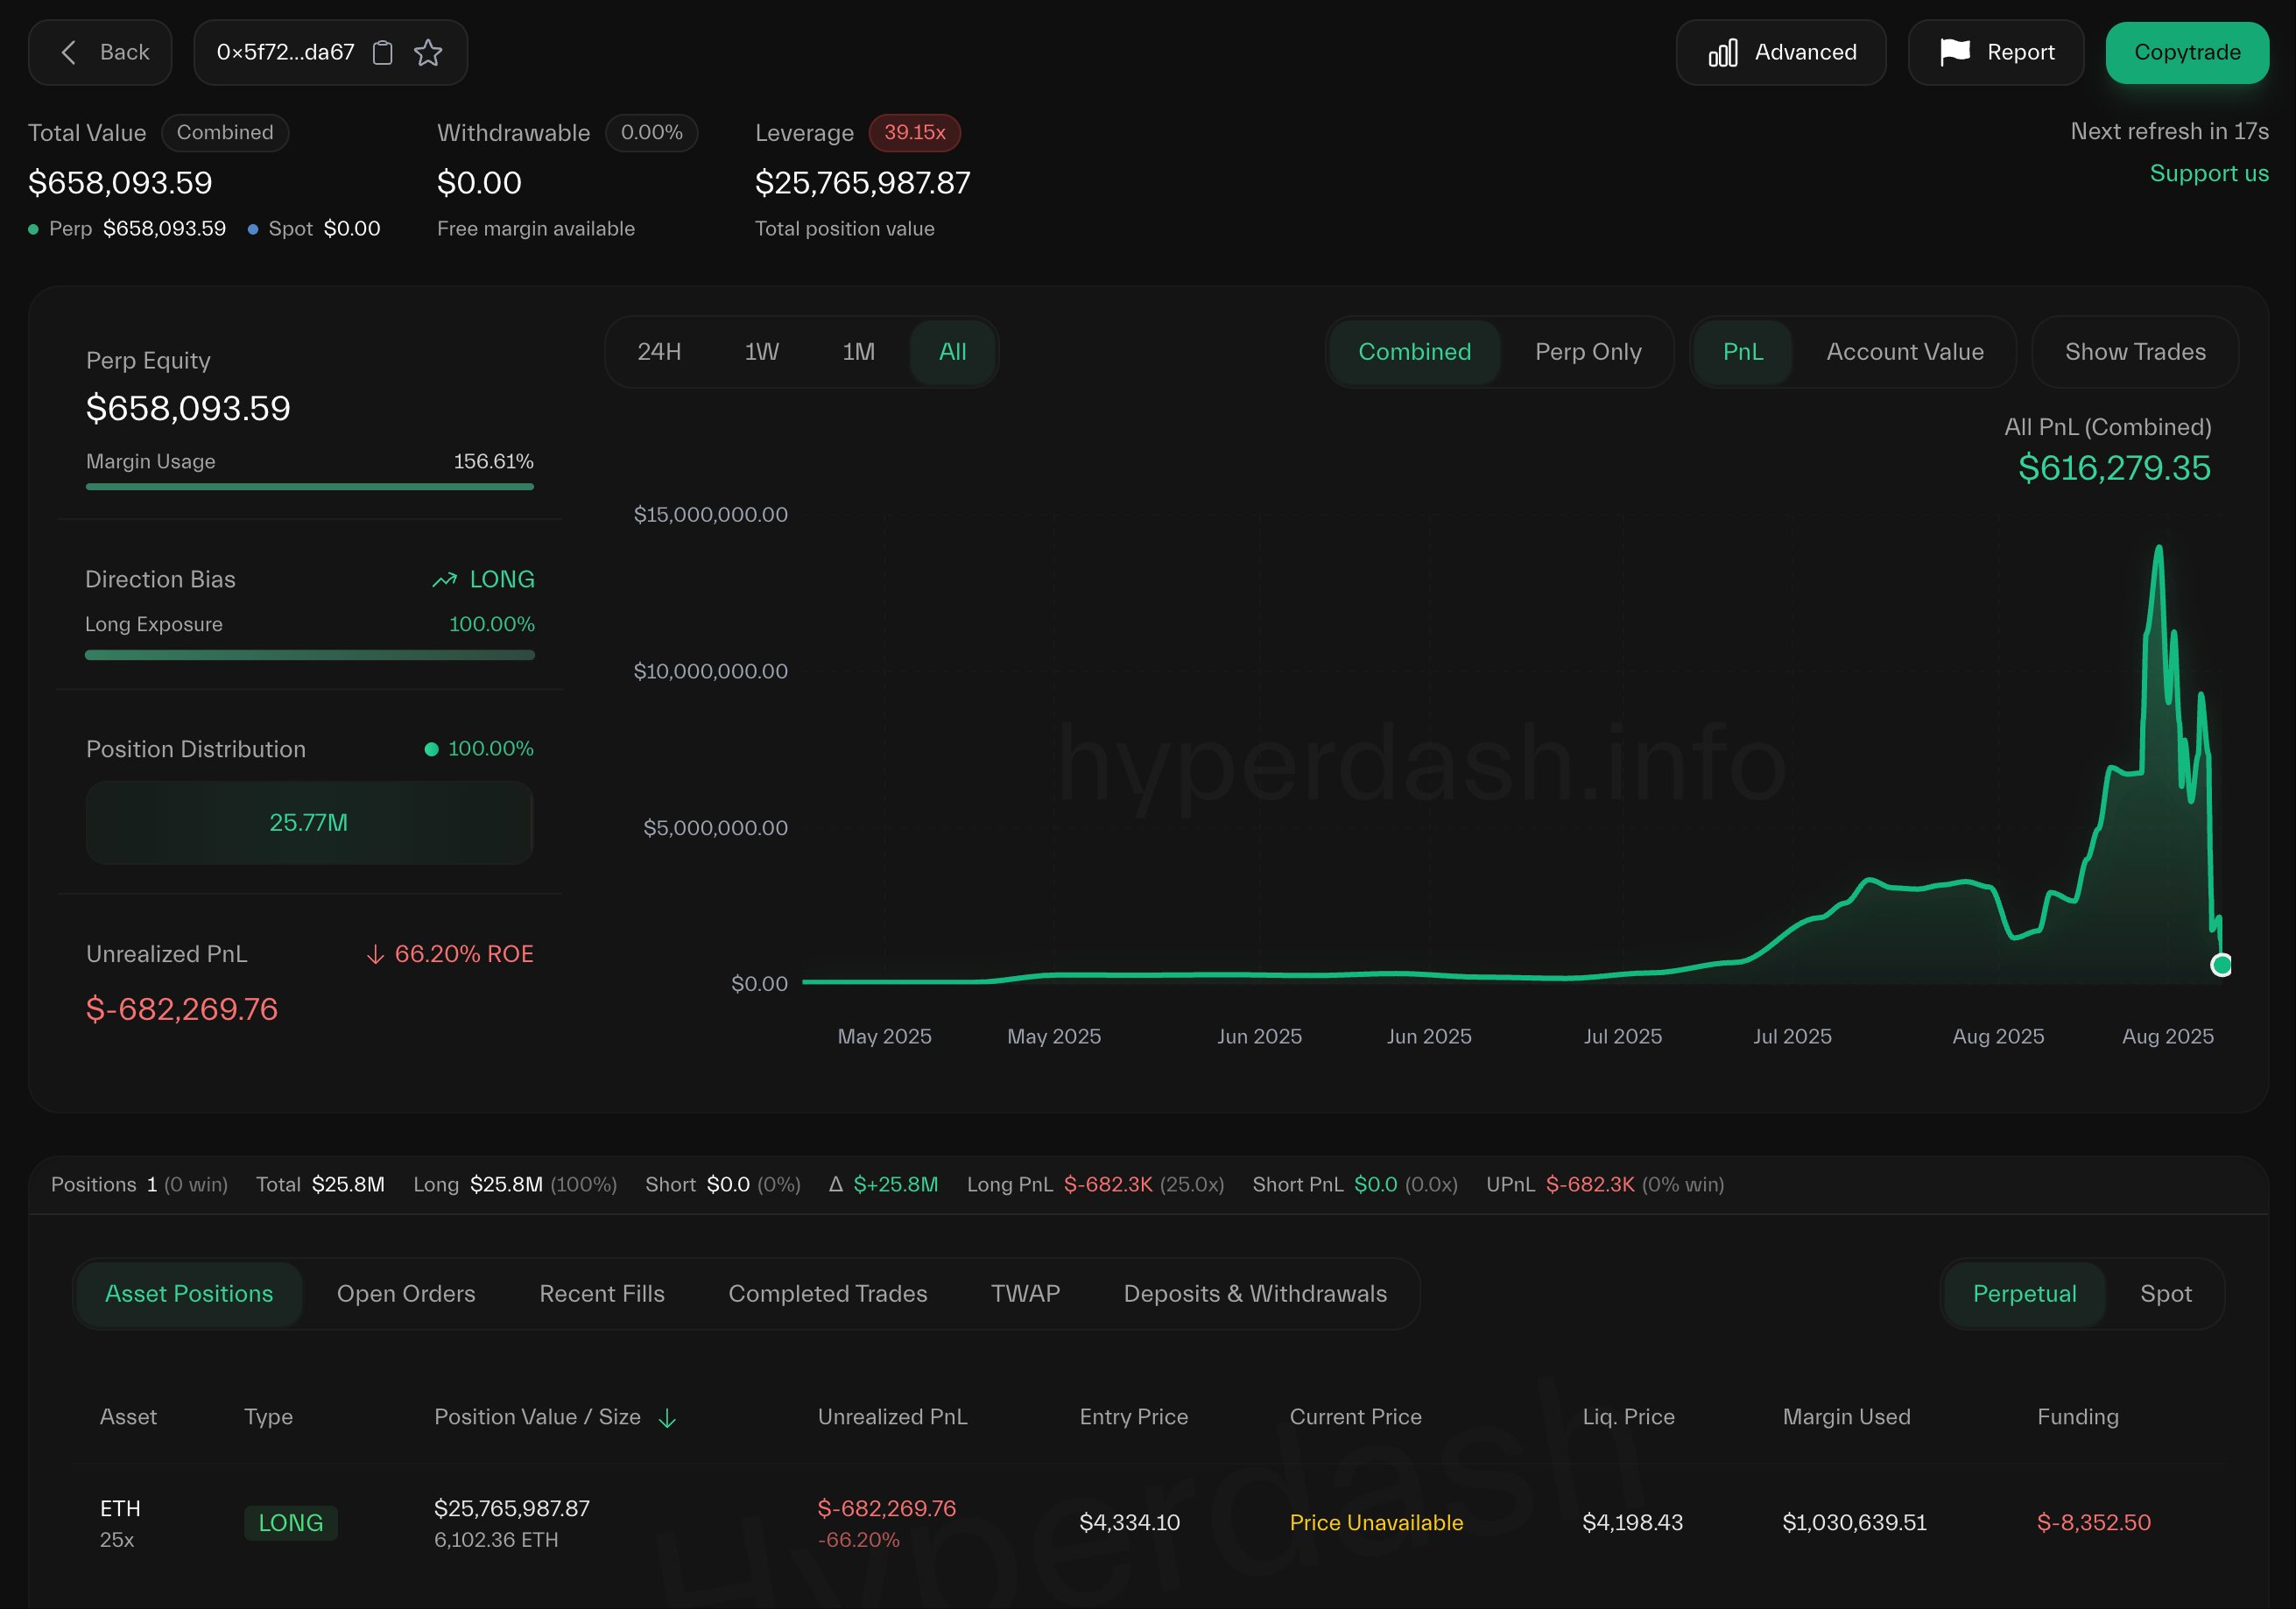2296x1609 pixels.
Task: Click the Type column header
Action: tap(268, 1417)
